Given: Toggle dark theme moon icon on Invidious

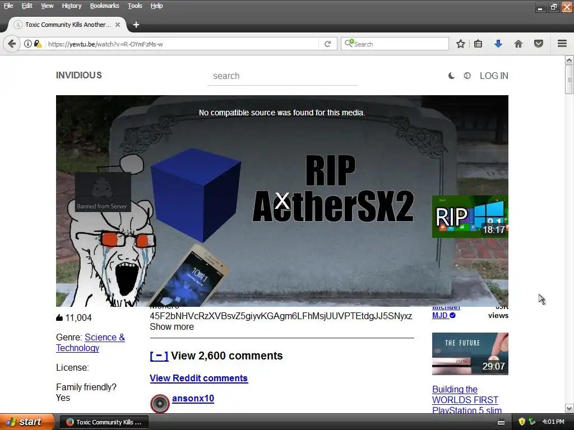Looking at the screenshot, I should point(451,76).
